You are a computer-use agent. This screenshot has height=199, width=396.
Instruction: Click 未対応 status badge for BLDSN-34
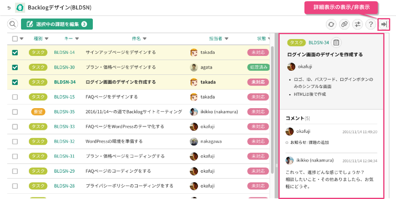pos(258,82)
